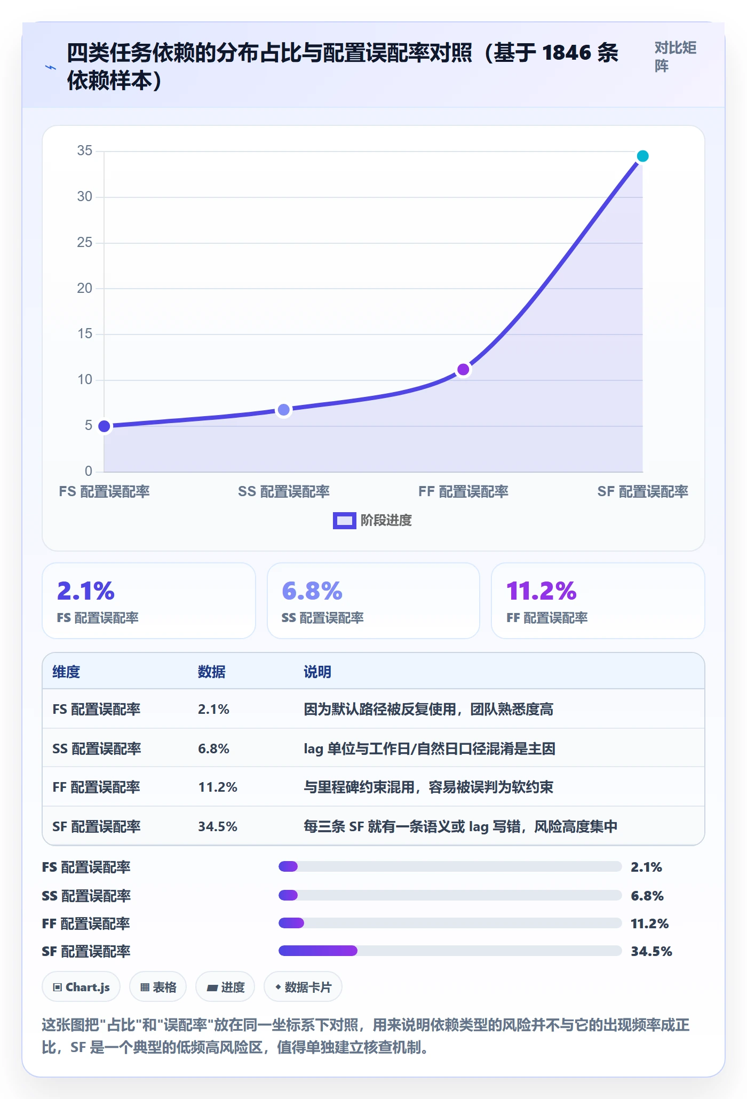Click the 维度 column header
The image size is (747, 1099).
pos(66,672)
